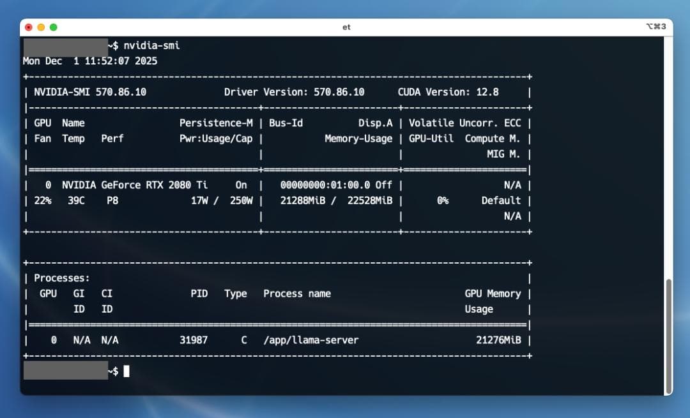Enter full screen via the green button
This screenshot has height=418, width=690.
(54, 27)
